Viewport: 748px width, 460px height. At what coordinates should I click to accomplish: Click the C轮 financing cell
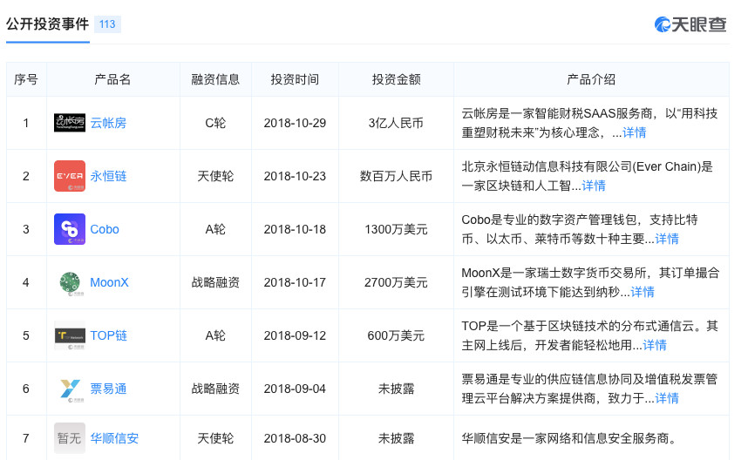pyautogui.click(x=215, y=123)
